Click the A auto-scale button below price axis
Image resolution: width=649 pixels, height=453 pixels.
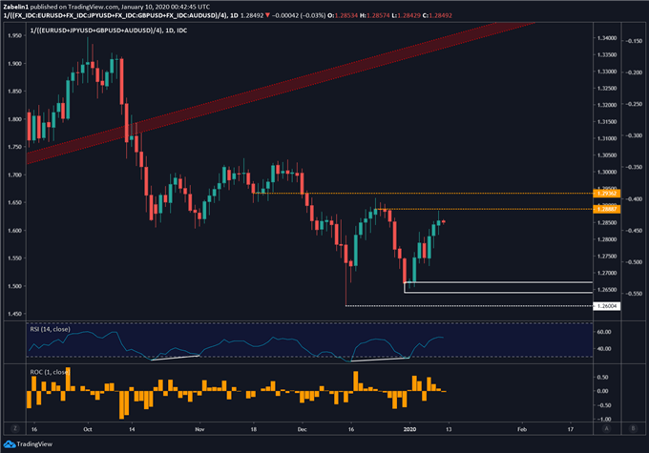pyautogui.click(x=606, y=428)
